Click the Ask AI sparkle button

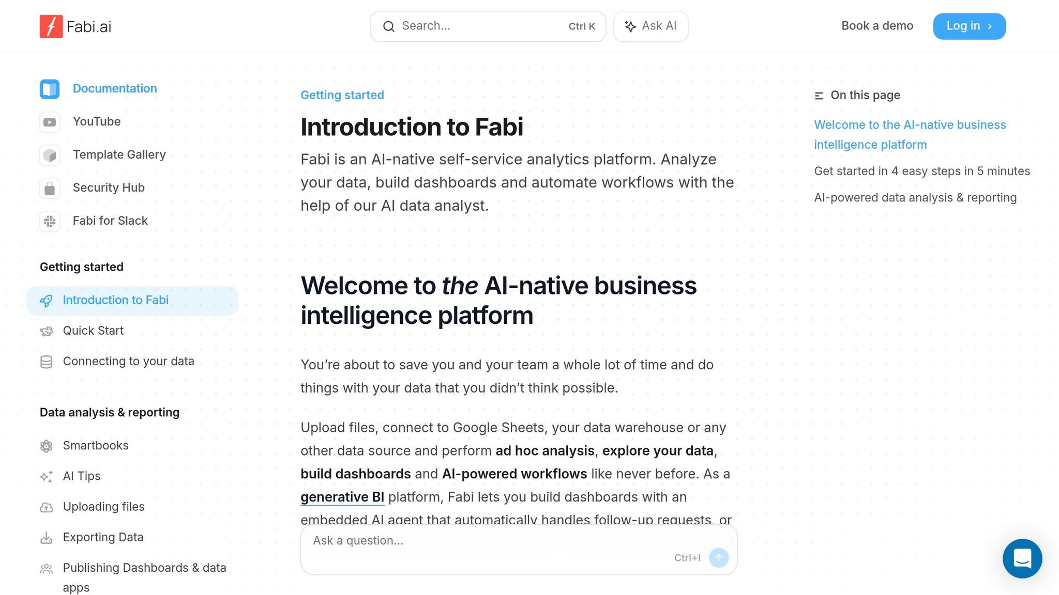click(650, 26)
